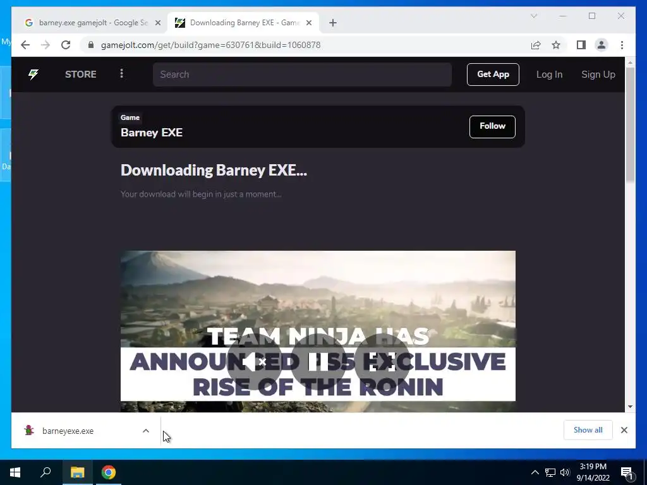Close the Google search tab
This screenshot has width=647, height=485.
click(x=157, y=23)
